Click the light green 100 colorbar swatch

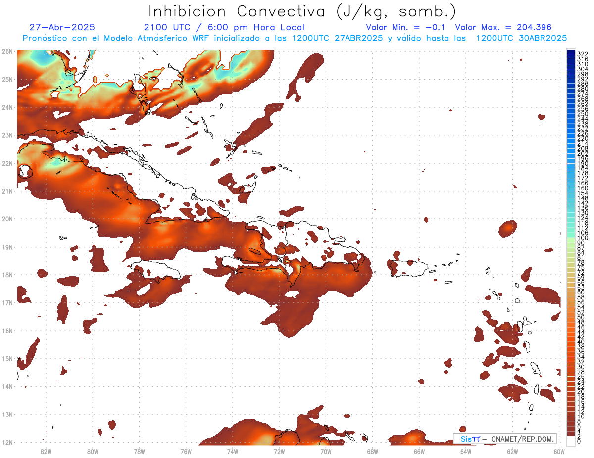(x=571, y=240)
